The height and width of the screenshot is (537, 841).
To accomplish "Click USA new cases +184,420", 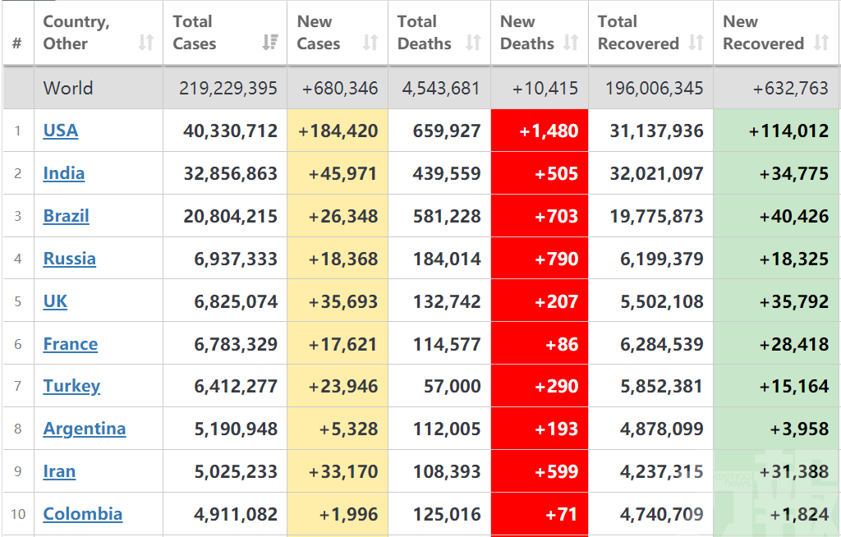I will (x=338, y=131).
